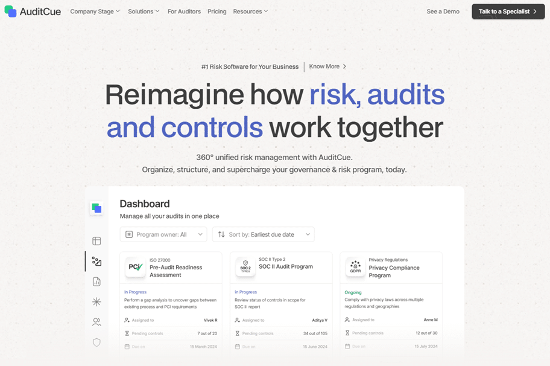
Task: Click the SOC 2 badge on the audit card
Action: (x=245, y=267)
